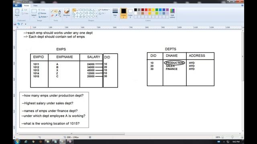Select the Right triangle shape

(74, 13)
